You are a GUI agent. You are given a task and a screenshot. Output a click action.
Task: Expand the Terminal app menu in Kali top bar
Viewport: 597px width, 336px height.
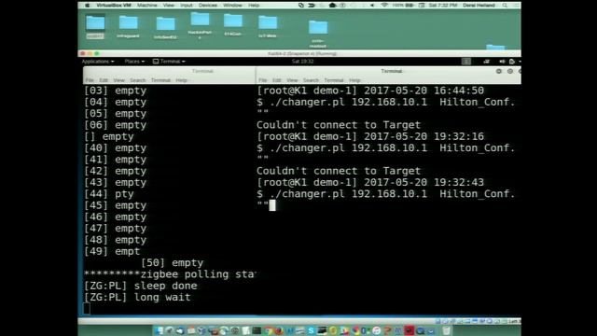[169, 62]
